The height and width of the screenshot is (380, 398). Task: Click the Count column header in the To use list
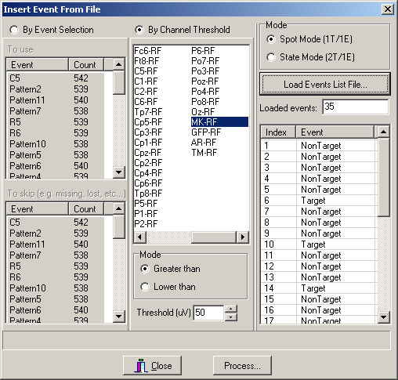86,64
